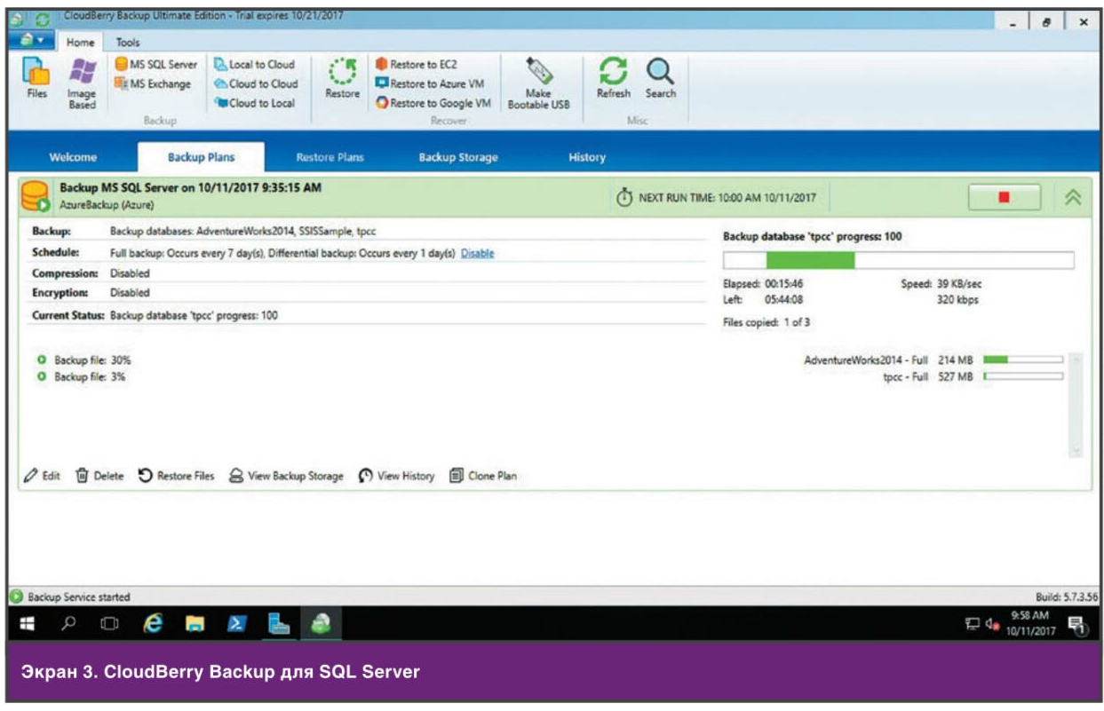This screenshot has height=711, width=1104.
Task: Click the file list scrollbar
Action: (x=1077, y=406)
